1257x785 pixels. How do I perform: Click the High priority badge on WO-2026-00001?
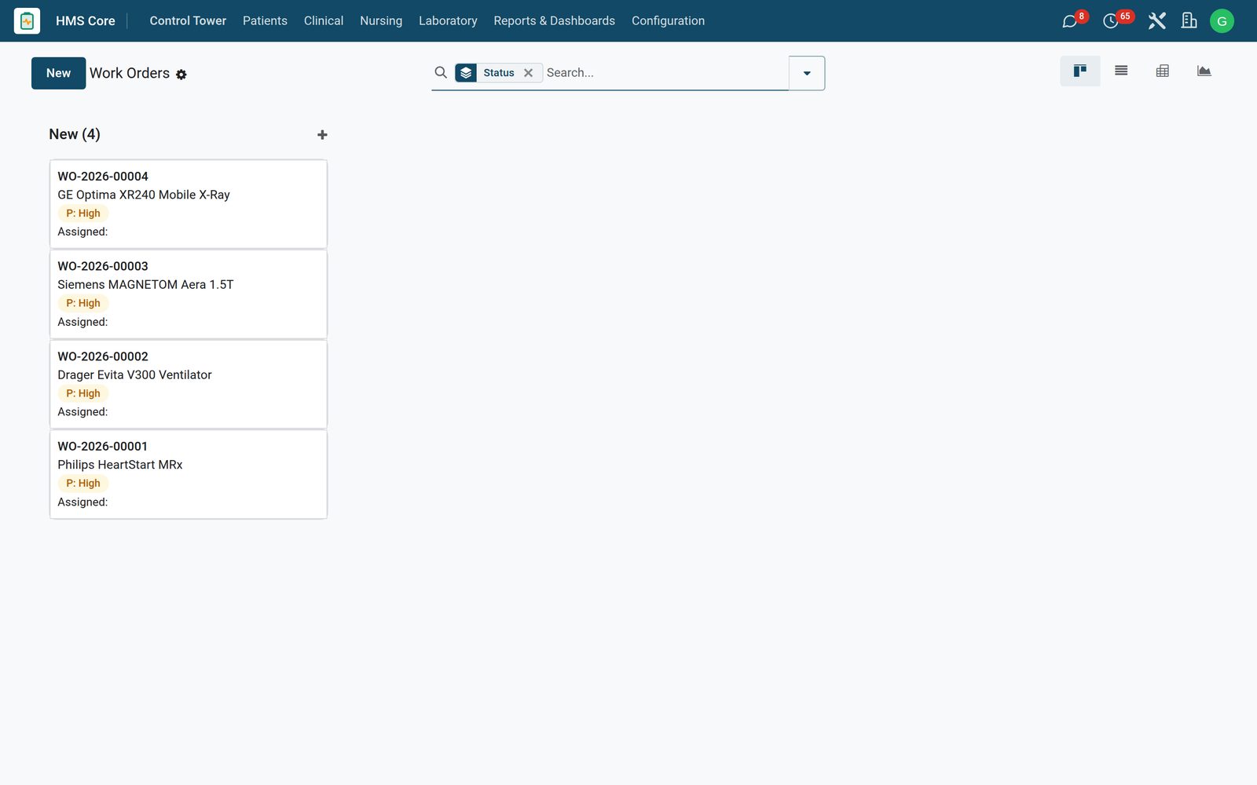(x=83, y=484)
